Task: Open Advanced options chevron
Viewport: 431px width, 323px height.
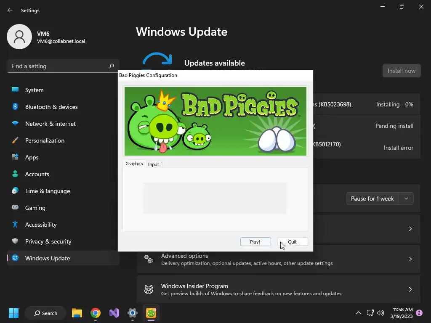Action: [410, 259]
